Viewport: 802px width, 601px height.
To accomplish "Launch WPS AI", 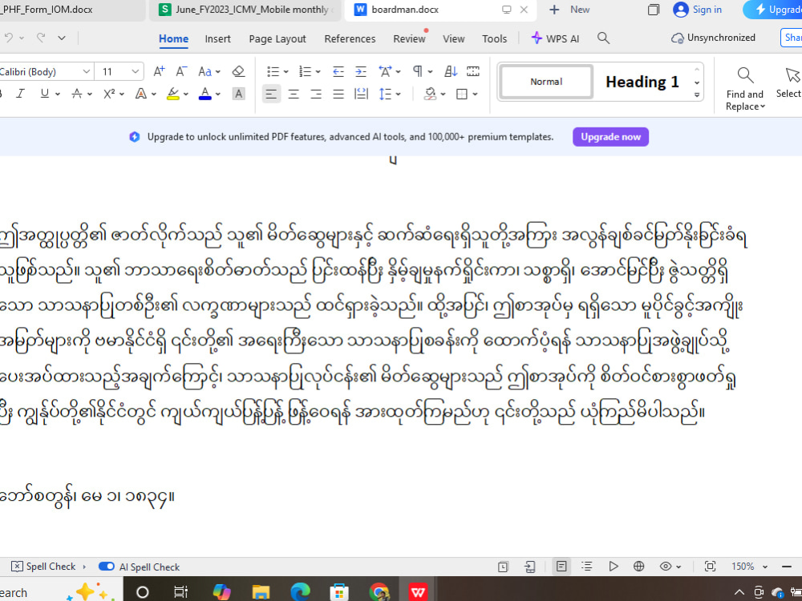I will click(x=555, y=38).
